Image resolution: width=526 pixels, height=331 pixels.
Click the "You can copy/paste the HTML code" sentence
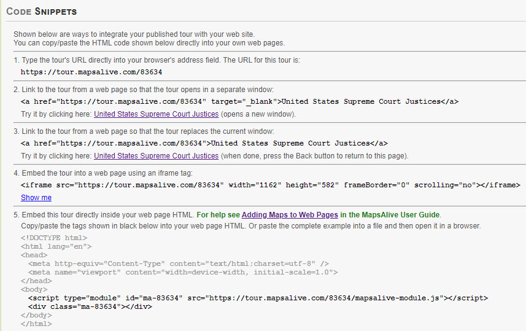point(149,43)
